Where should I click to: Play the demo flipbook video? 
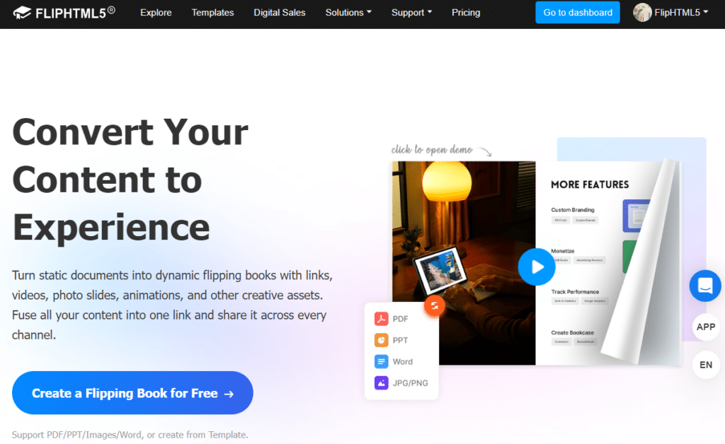click(537, 267)
